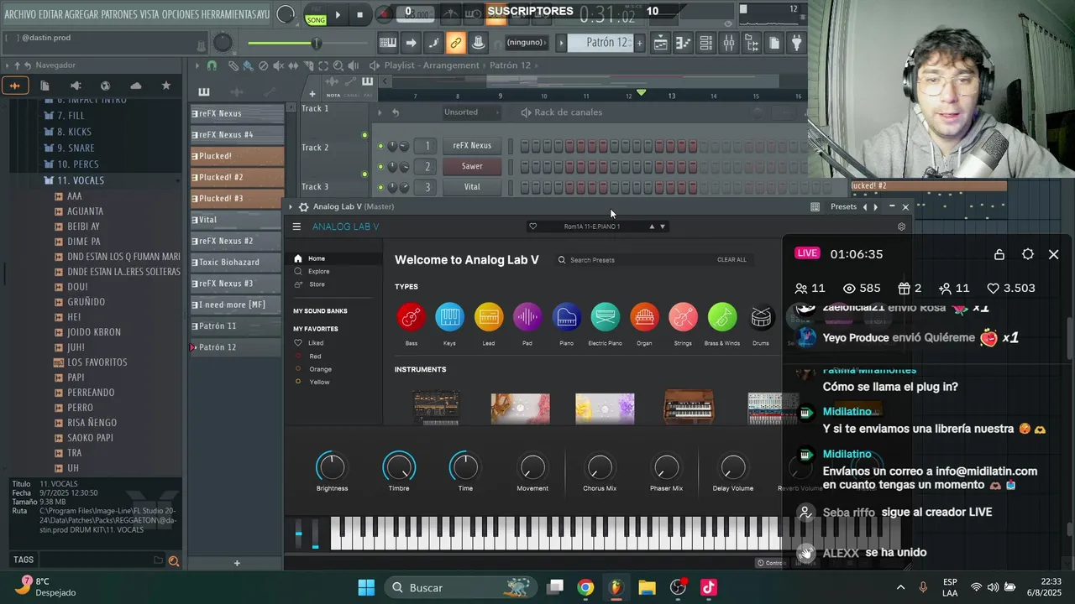The height and width of the screenshot is (604, 1075).
Task: Select the reFX Nexus channel button
Action: [x=472, y=146]
